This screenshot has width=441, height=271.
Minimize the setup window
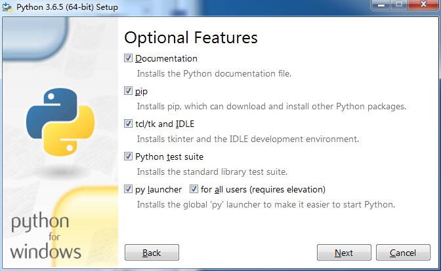pyautogui.click(x=381, y=5)
